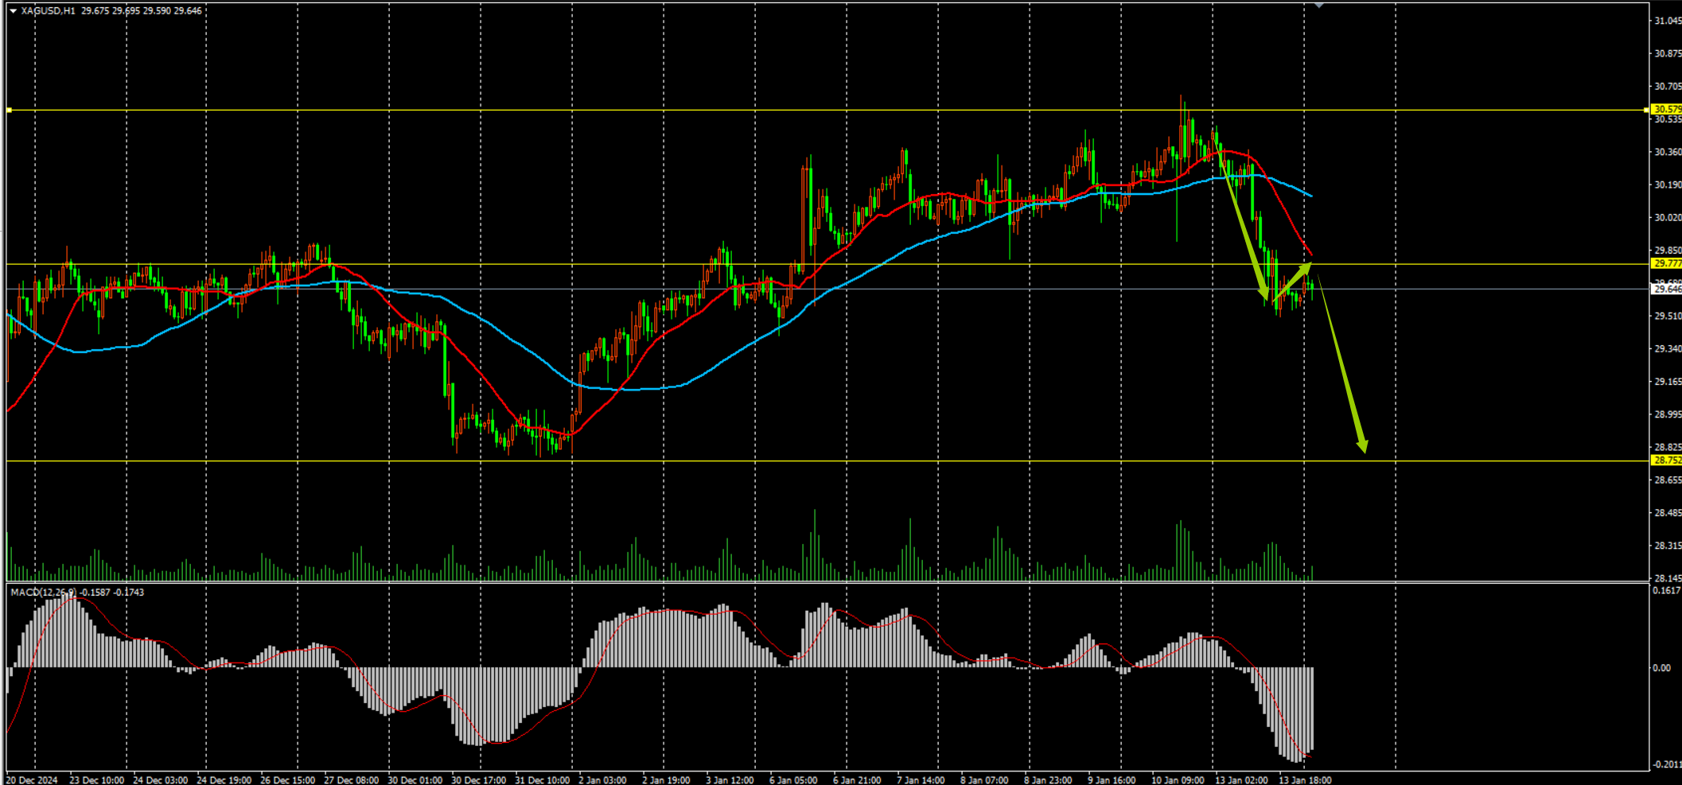
Task: Click the 30.190 value on the price scale
Action: coord(1668,185)
